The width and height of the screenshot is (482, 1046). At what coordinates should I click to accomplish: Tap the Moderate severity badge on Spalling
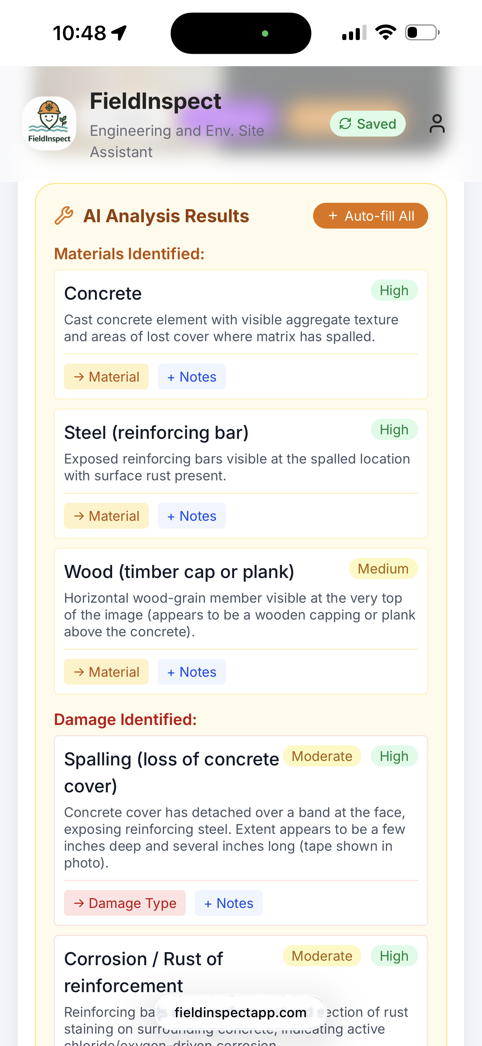(322, 756)
